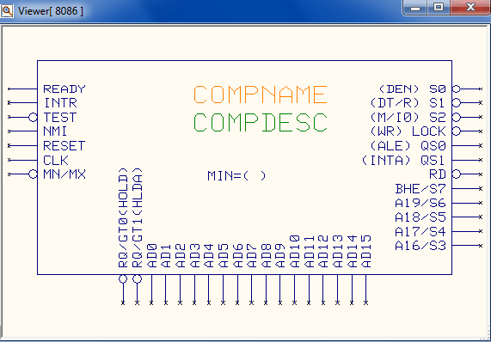Screen dimensions: 491x342
Task: Click the LOCK pin inversion circle
Action: 457,131
